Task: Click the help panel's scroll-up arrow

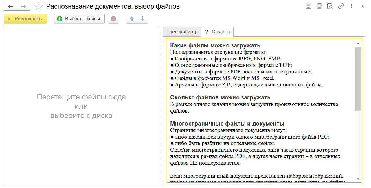Action: pos(358,43)
